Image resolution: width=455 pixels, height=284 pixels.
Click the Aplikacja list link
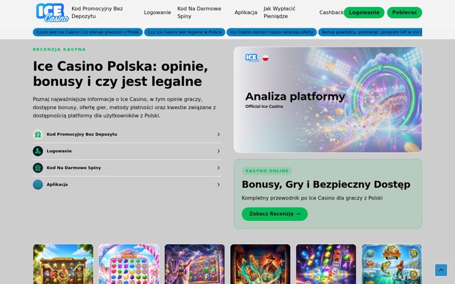coord(127,184)
